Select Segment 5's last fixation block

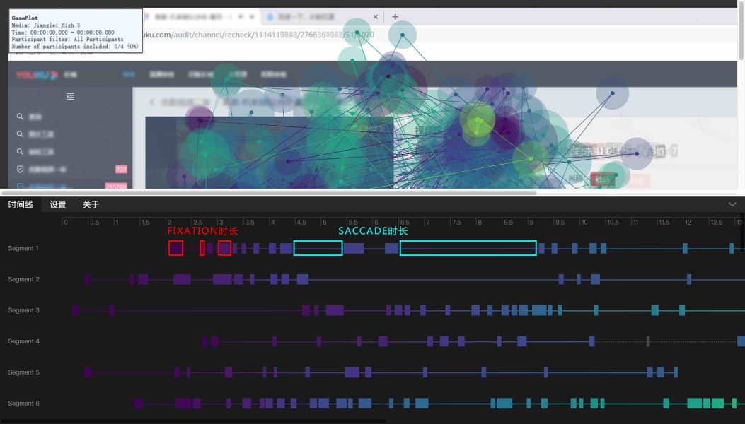pyautogui.click(x=676, y=372)
